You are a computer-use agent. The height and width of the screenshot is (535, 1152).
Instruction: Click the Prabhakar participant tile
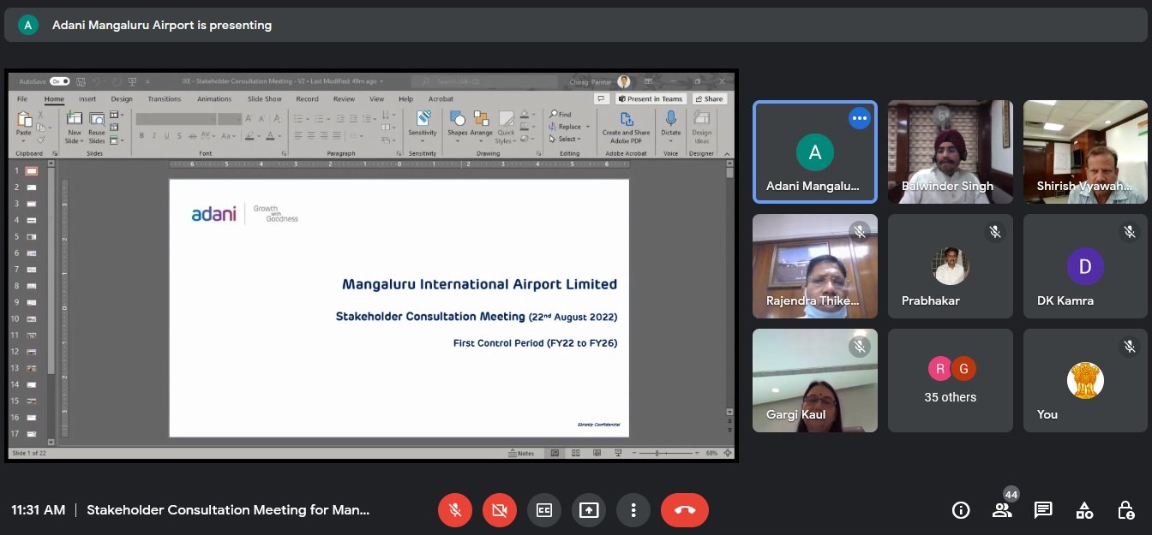point(951,266)
